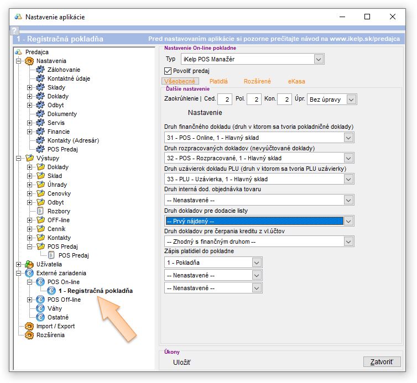
Task: Toggle the Povoliť predaj checkbox
Action: [x=169, y=71]
